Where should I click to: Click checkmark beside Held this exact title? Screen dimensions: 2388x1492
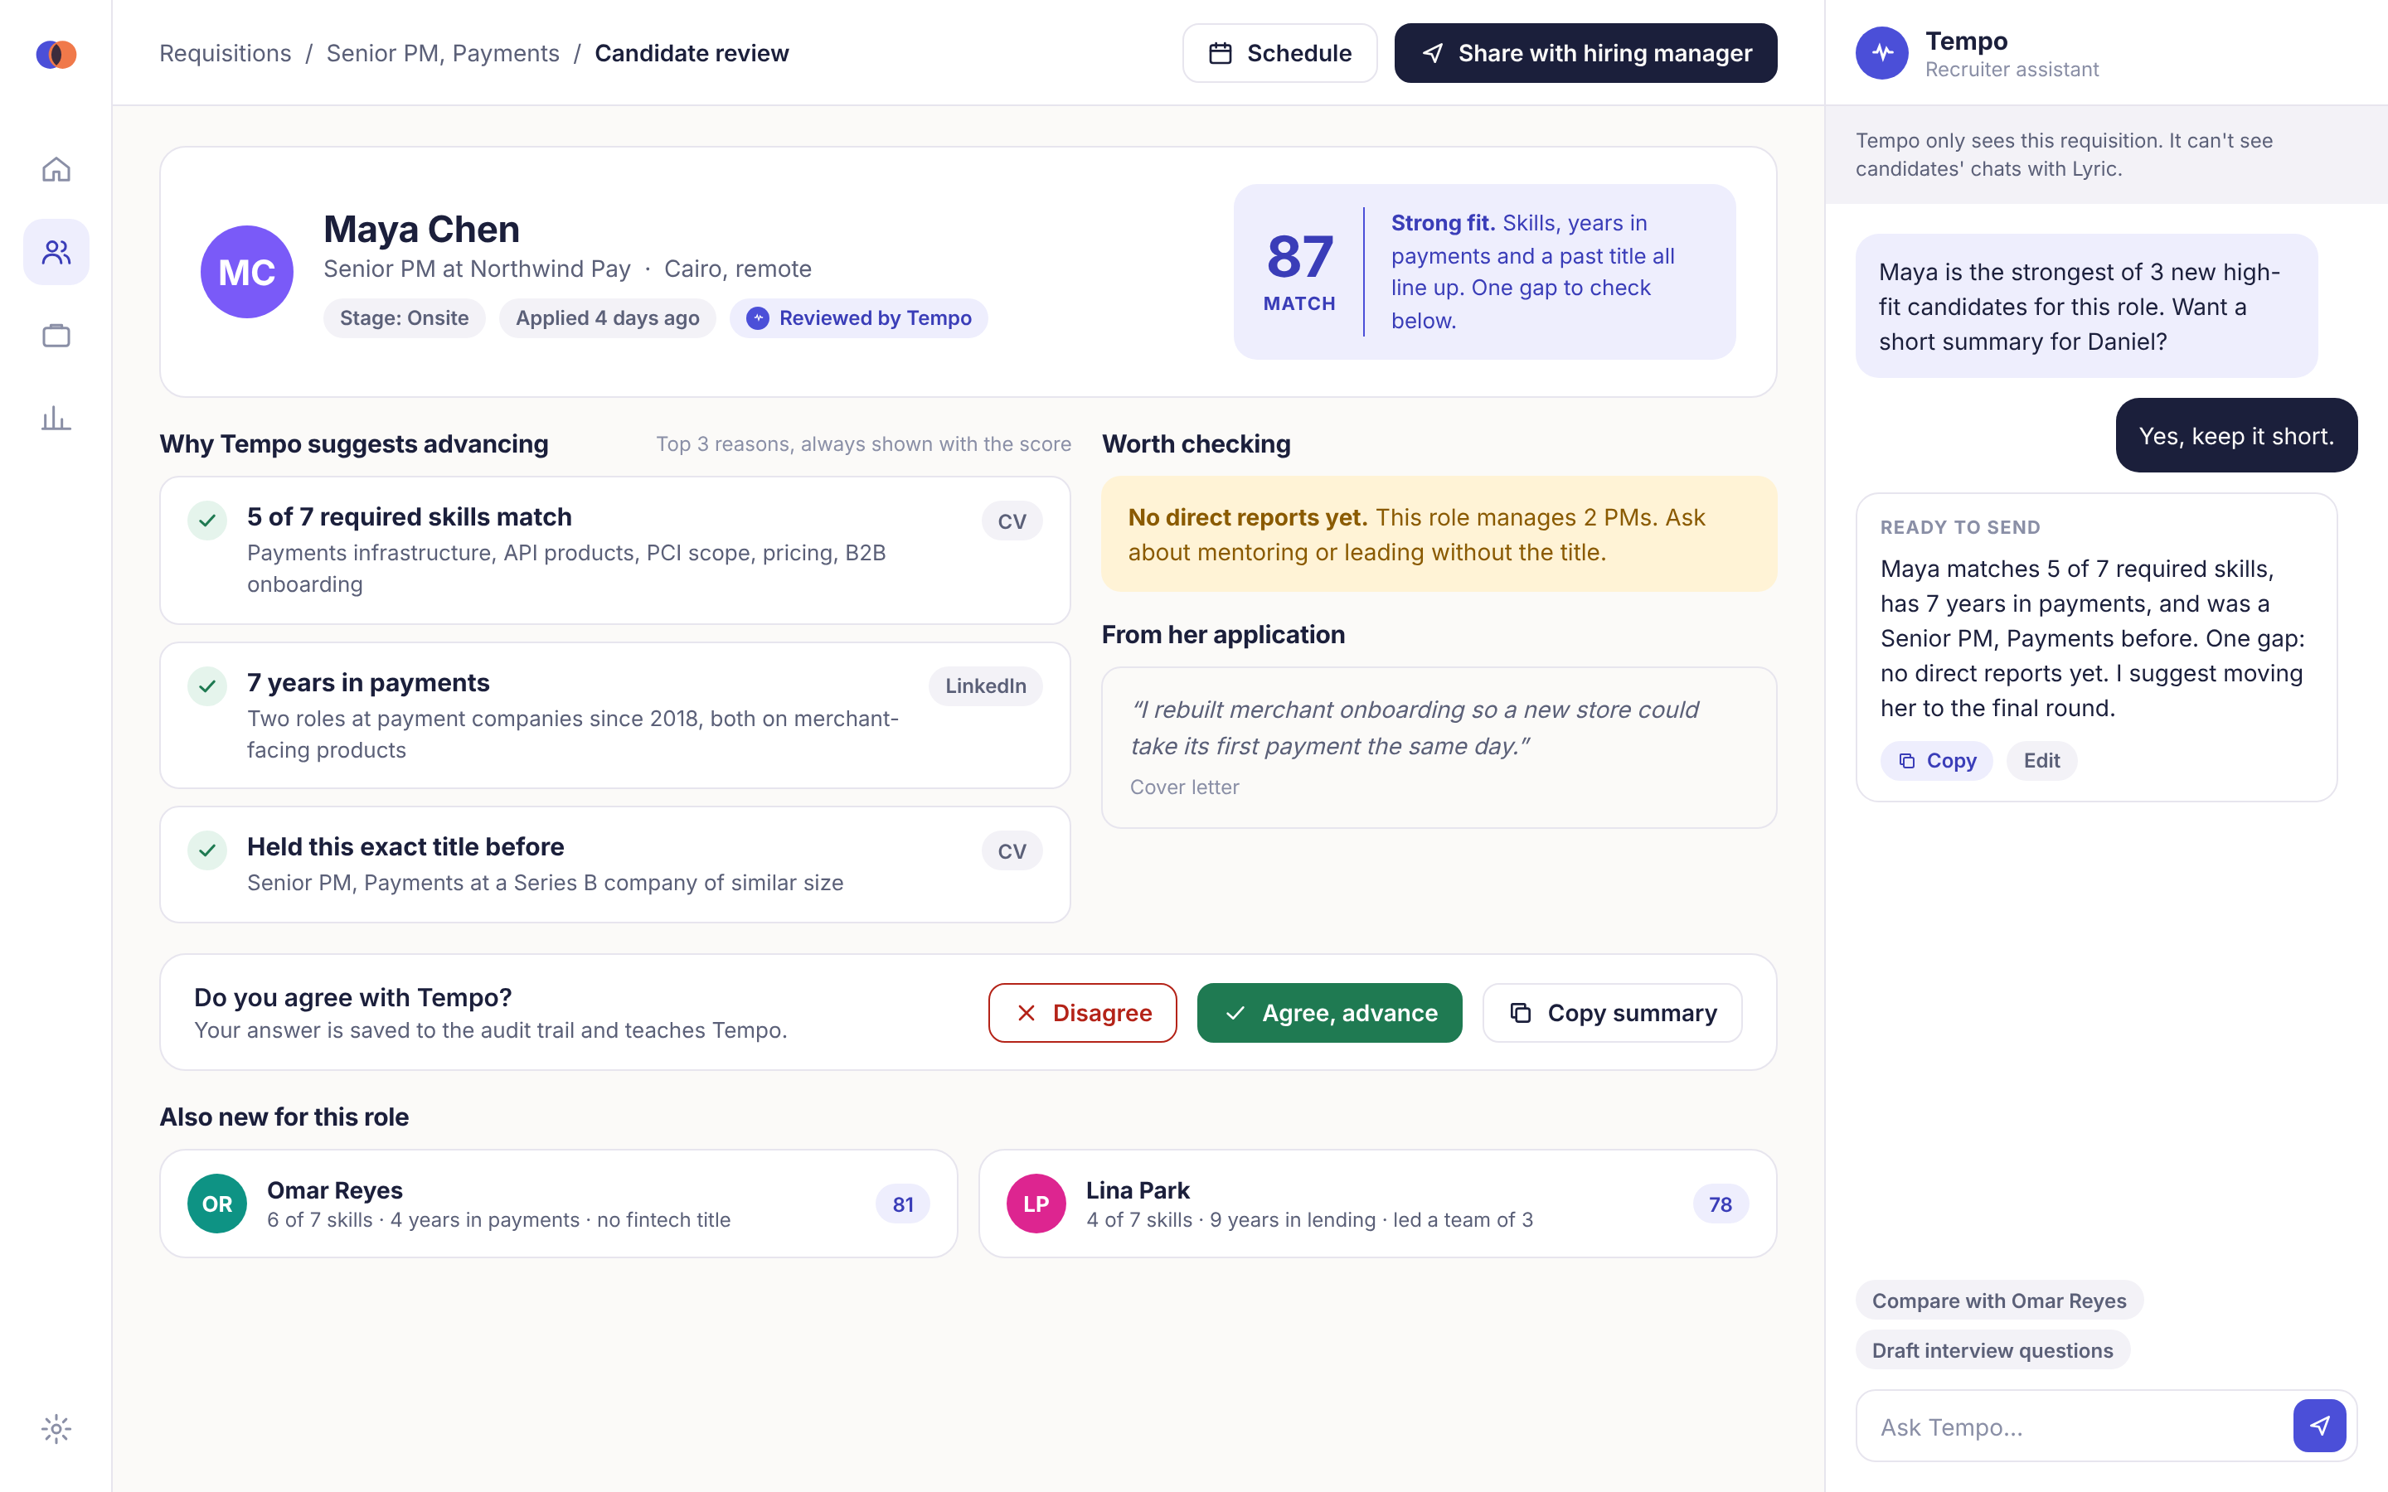[207, 850]
